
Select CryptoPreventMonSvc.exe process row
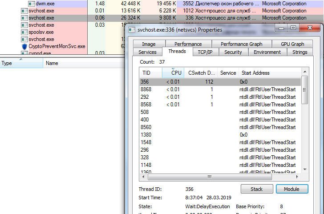pyautogui.click(x=57, y=46)
